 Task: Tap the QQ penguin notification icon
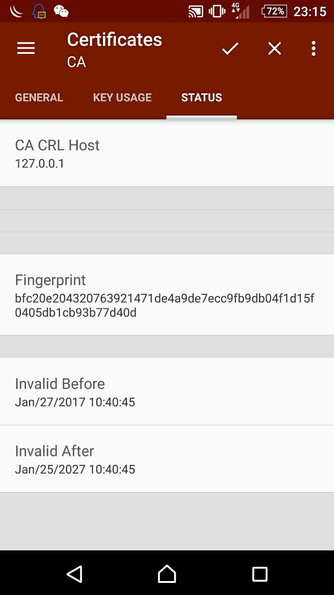(39, 11)
